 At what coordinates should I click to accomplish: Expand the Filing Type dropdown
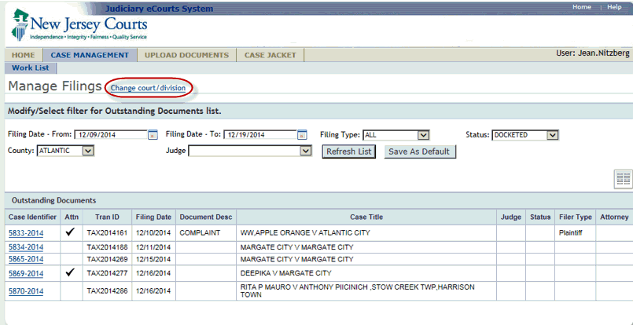coord(423,135)
